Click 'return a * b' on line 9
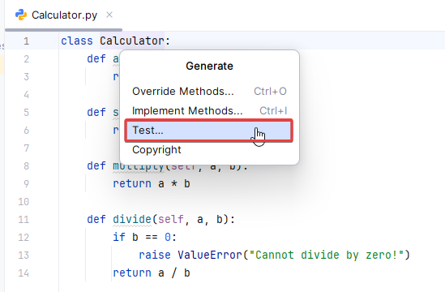Viewport: 445px width, 292px height. coord(152,184)
